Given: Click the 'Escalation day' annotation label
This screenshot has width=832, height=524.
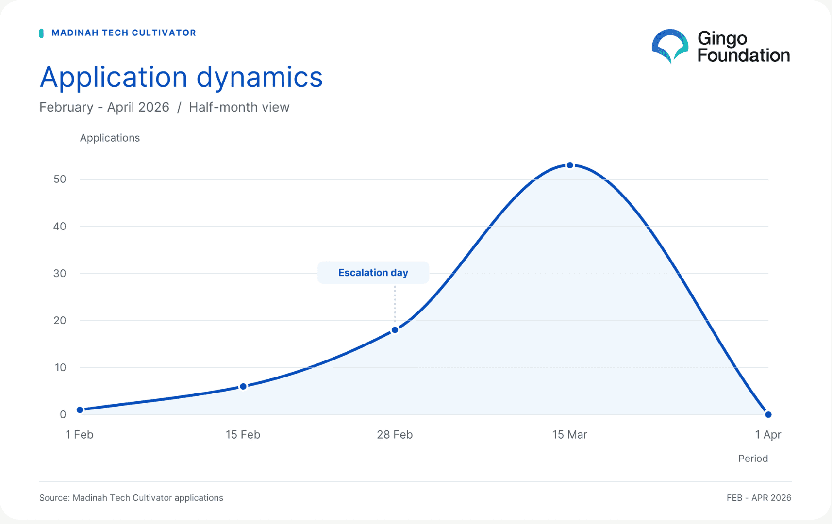Looking at the screenshot, I should click(x=373, y=273).
